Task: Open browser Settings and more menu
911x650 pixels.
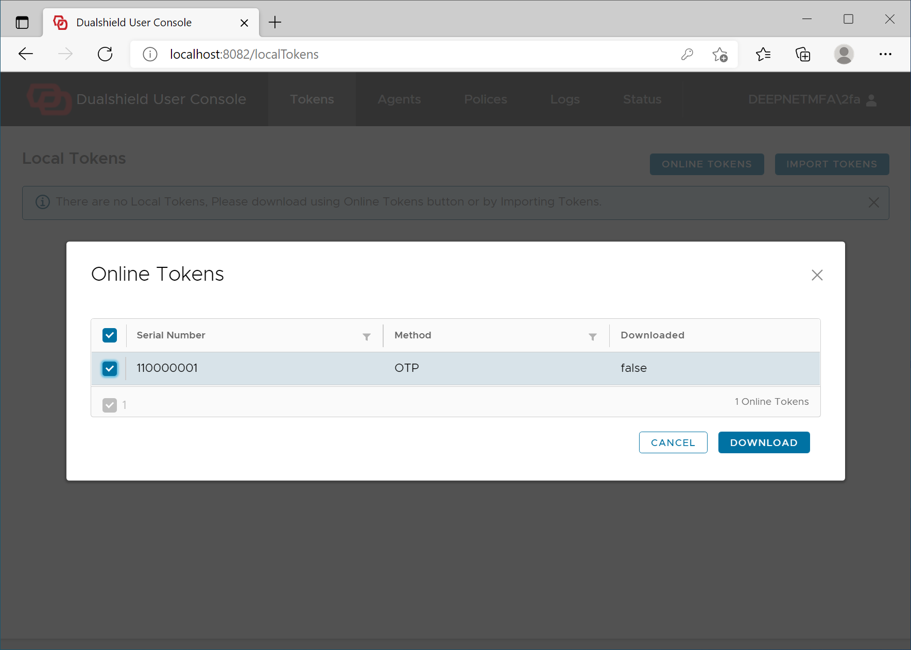Action: pyautogui.click(x=885, y=54)
